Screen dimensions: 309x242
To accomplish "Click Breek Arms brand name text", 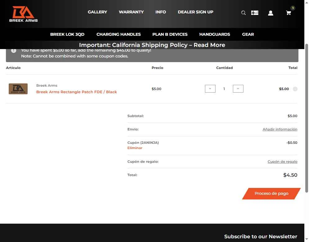I will pyautogui.click(x=47, y=85).
